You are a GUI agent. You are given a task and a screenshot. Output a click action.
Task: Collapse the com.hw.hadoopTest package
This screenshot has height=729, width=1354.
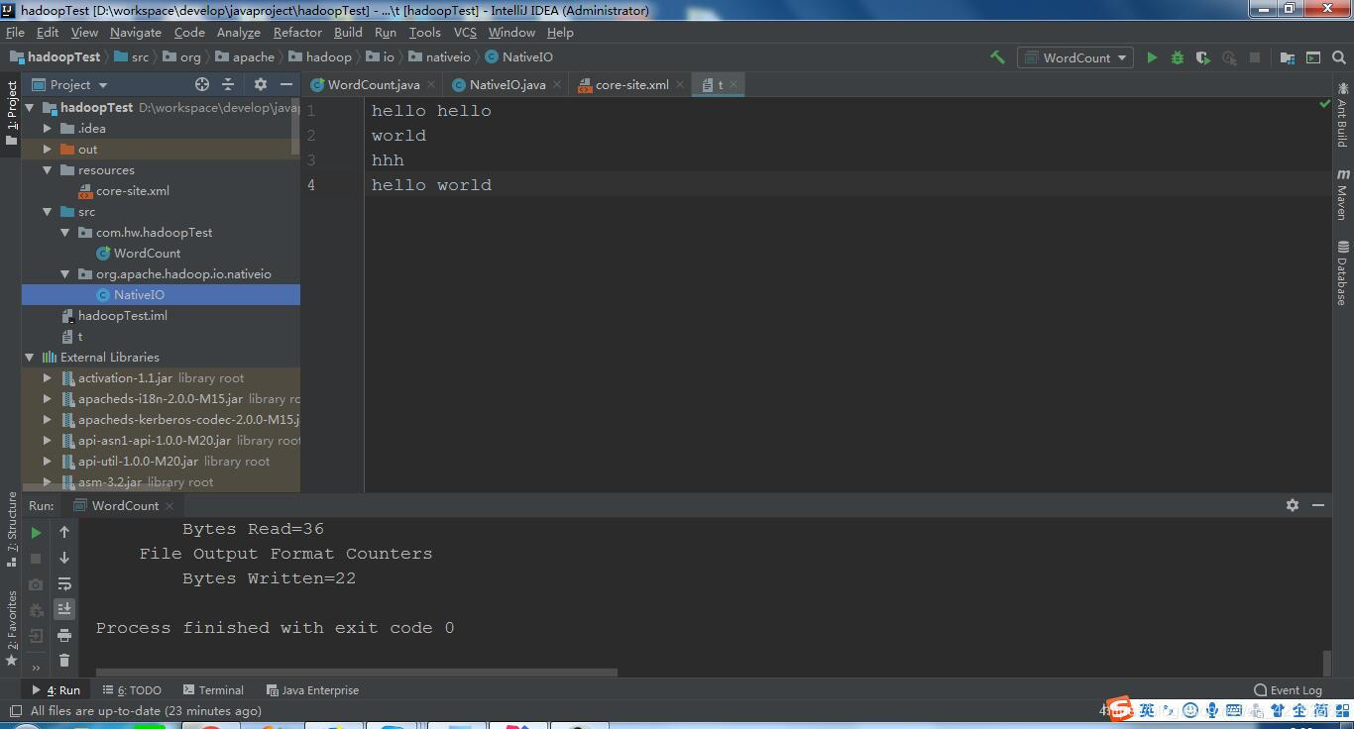65,232
